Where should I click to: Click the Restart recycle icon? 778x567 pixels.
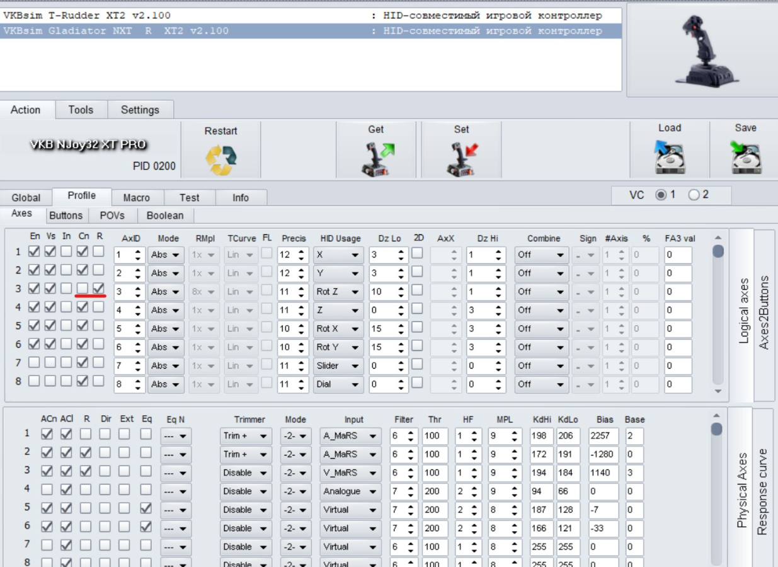click(220, 157)
